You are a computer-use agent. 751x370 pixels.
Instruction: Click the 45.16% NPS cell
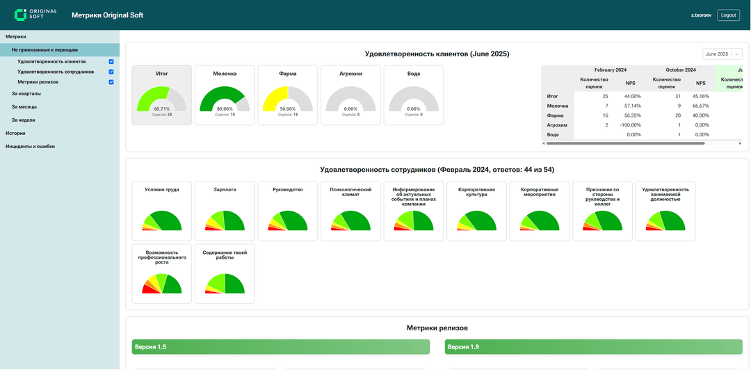(701, 97)
